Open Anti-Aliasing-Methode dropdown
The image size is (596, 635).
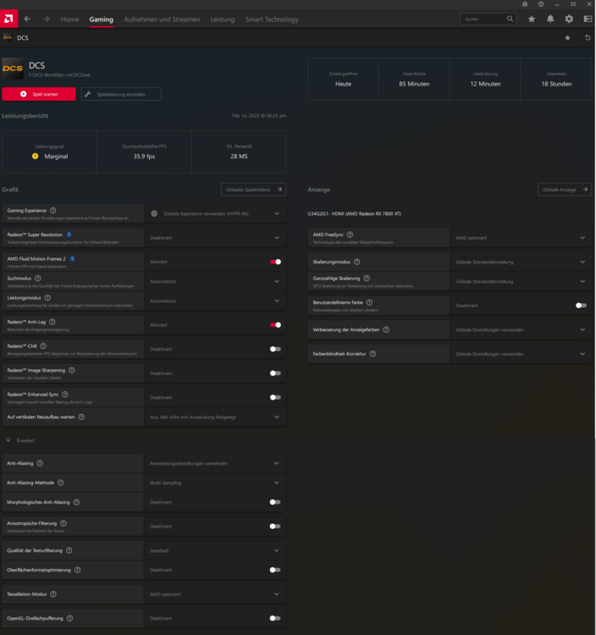(215, 483)
